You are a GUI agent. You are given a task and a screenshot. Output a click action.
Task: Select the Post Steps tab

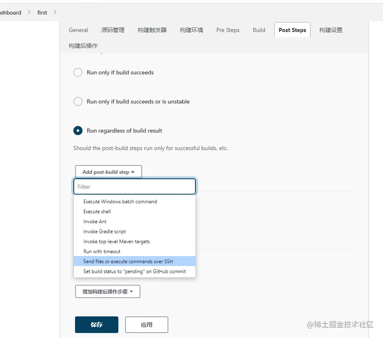tap(292, 30)
